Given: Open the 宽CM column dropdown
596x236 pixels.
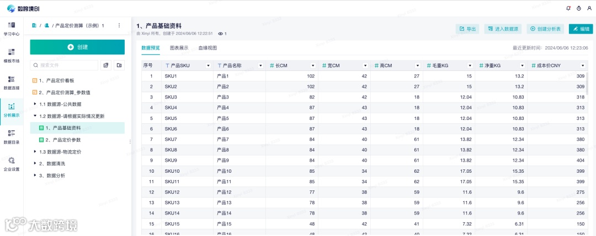Looking at the screenshot, I should (365, 65).
